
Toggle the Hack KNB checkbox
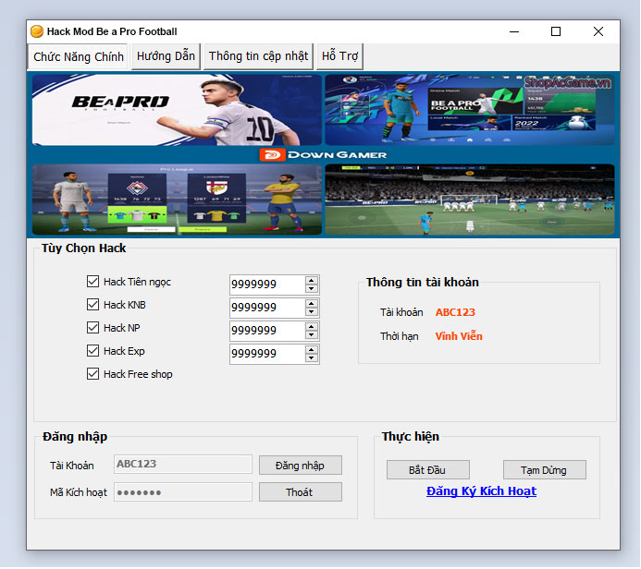[x=92, y=305]
